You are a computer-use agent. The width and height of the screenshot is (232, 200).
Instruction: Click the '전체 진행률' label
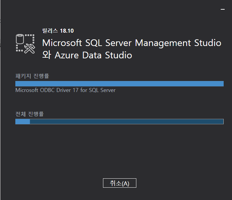click(x=30, y=114)
